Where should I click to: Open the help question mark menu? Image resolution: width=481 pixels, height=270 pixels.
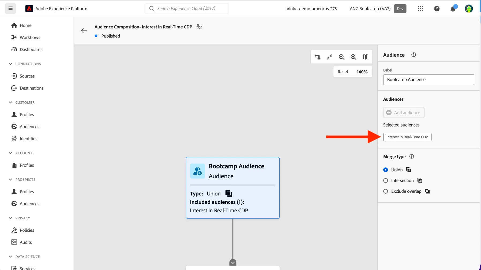click(x=437, y=9)
